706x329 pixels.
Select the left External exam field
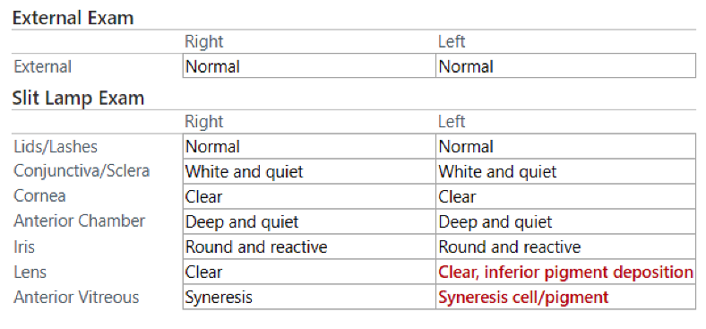click(x=566, y=65)
